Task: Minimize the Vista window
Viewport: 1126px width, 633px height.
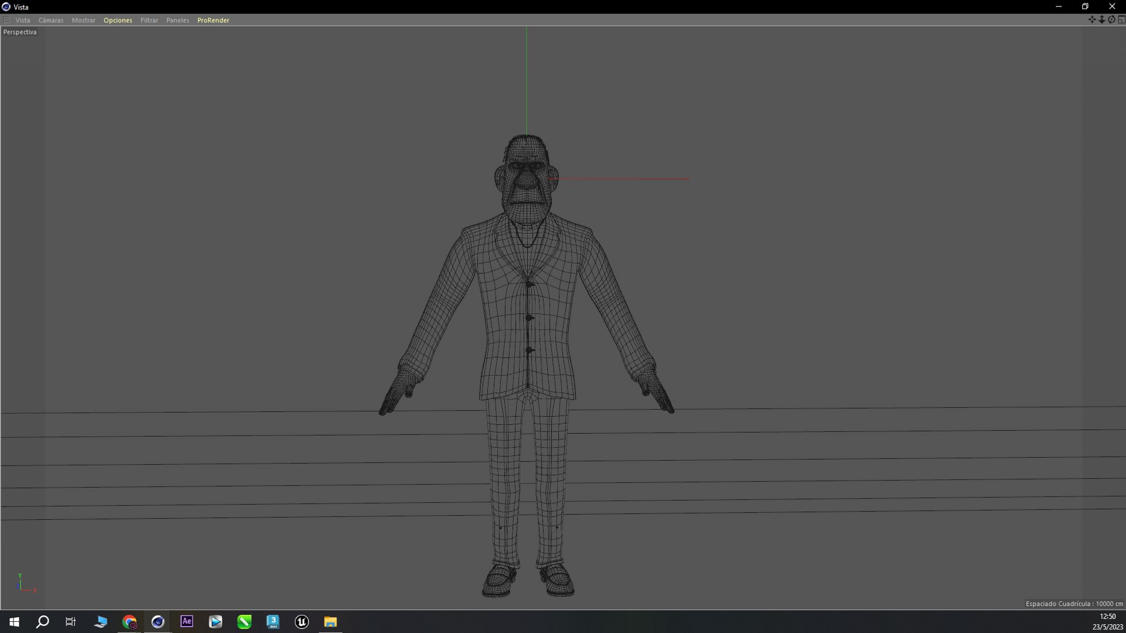Action: point(1059,6)
